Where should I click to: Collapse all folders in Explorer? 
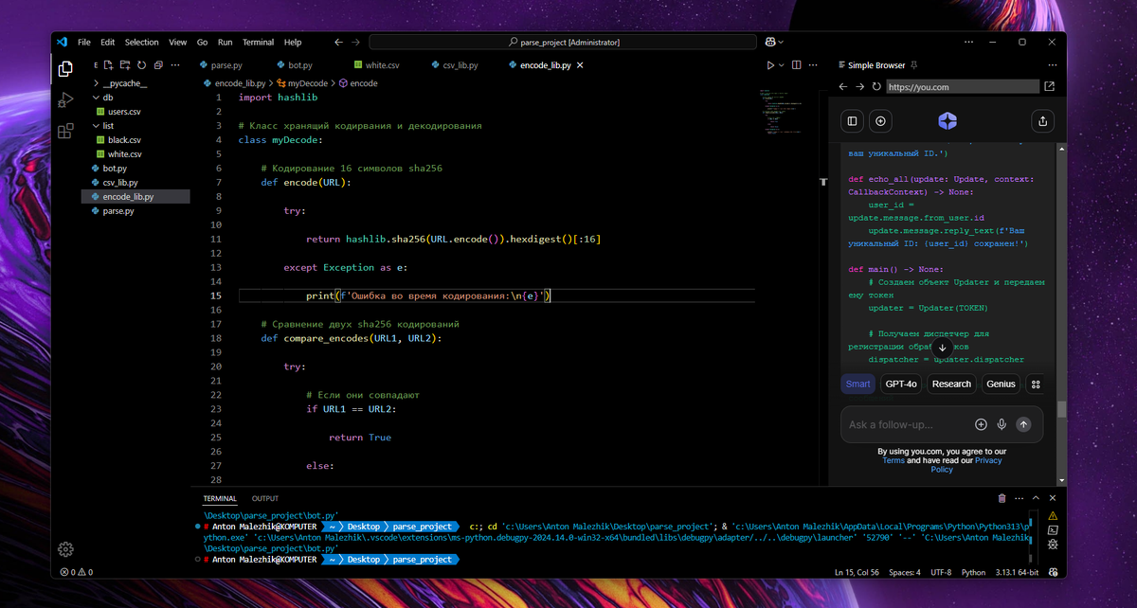(x=157, y=65)
